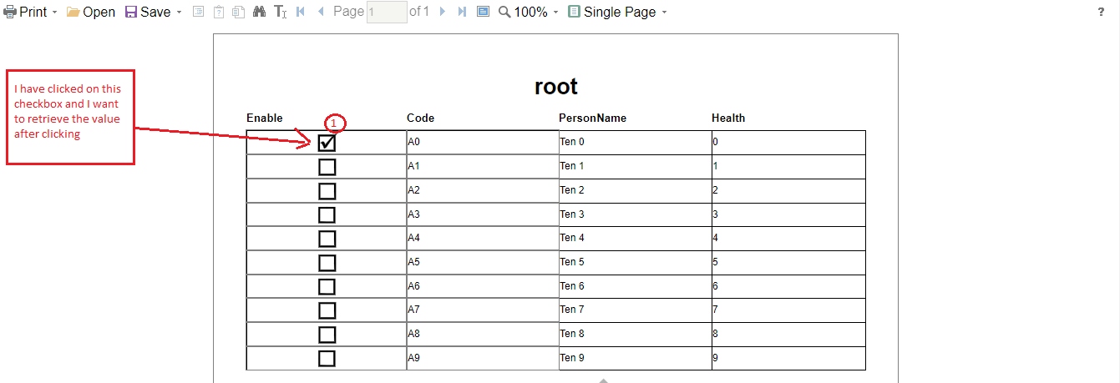This screenshot has height=383, width=1120.
Task: Click the name cell 'Ten 7'
Action: click(635, 310)
